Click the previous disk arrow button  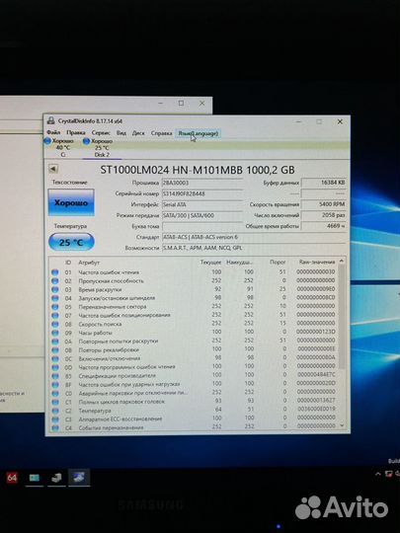53,169
